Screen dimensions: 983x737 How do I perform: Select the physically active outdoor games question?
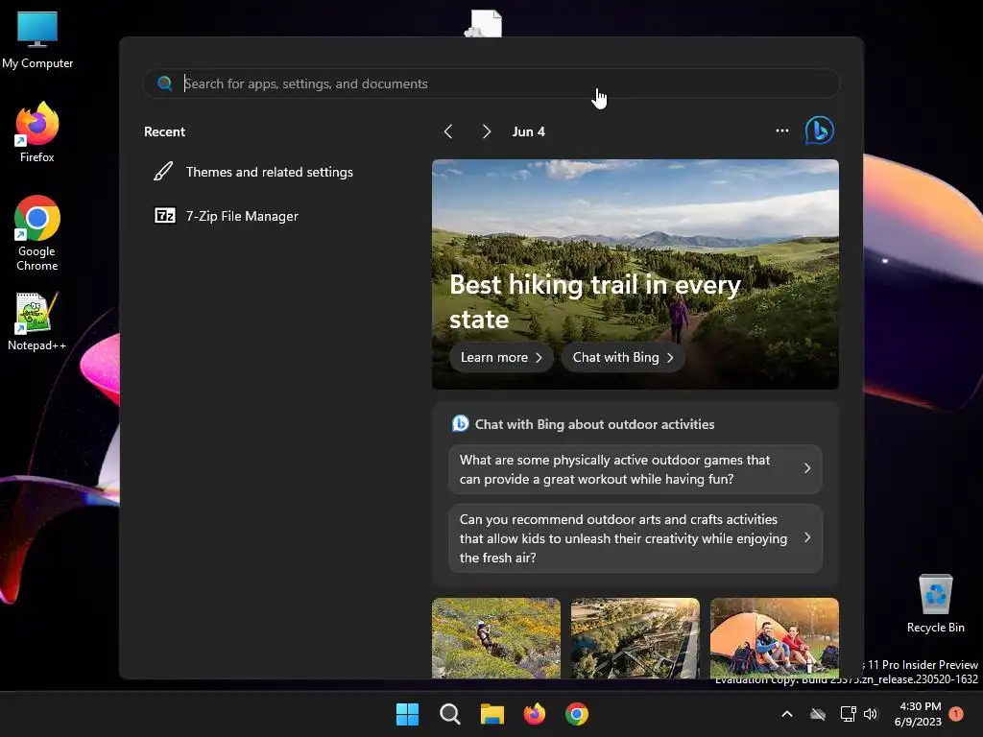(635, 469)
